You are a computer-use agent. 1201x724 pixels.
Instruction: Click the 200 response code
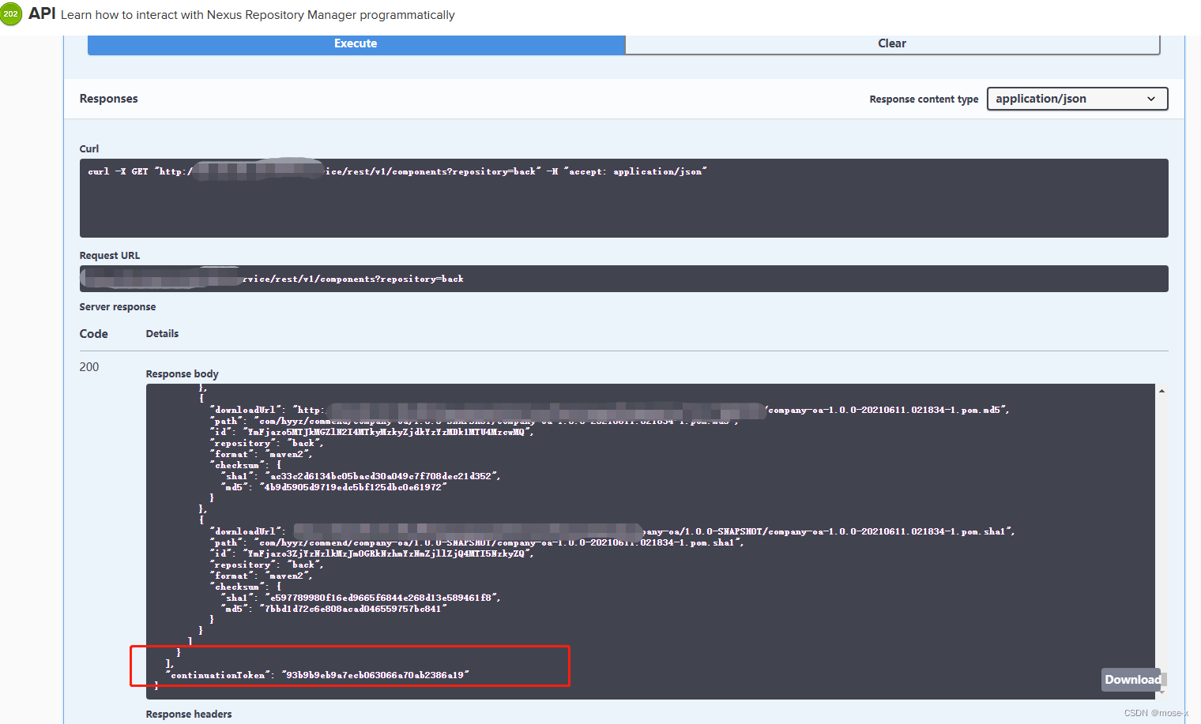click(x=89, y=367)
